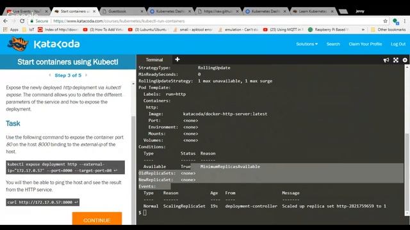The height and width of the screenshot is (230, 410).
Task: Click the katacoda/docker-http-server:latest image text
Action: (225, 114)
